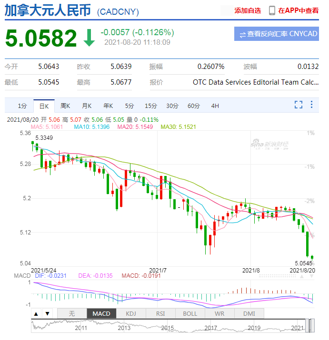Click small down arrow near 2021/8/20 label
329x340 pixels.
click(311, 276)
